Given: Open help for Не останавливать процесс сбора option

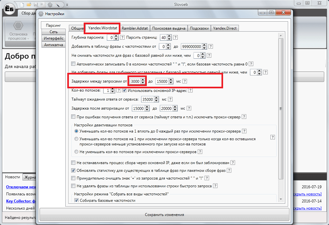Looking at the screenshot, I should pyautogui.click(x=233, y=162).
